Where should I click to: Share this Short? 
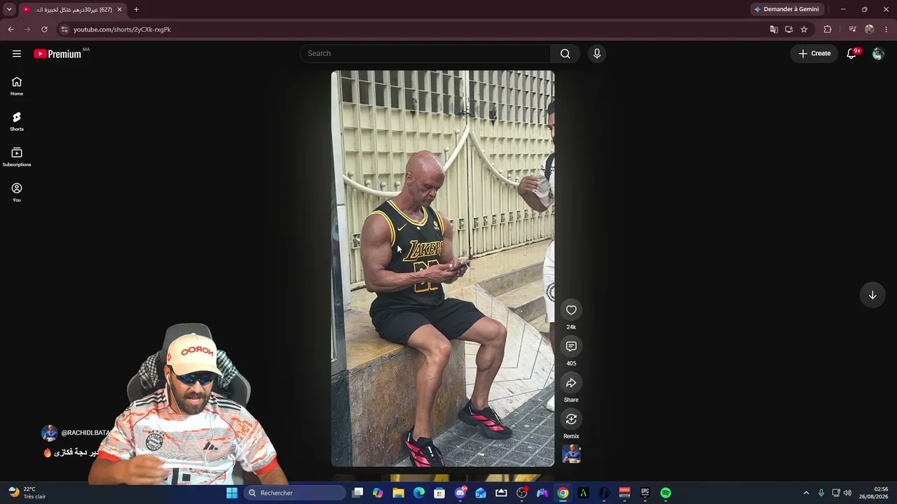tap(571, 383)
